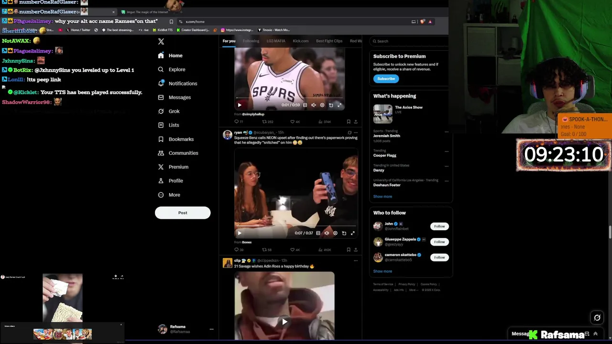Repost the post with 252 reposts
This screenshot has width=612, height=344.
[268, 122]
